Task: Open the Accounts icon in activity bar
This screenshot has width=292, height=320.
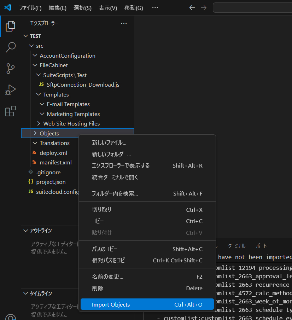Action: [x=10, y=317]
